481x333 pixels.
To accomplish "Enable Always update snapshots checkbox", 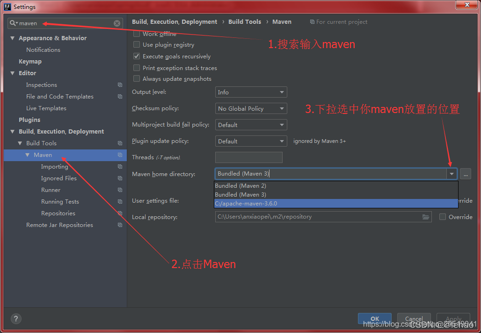I will tap(137, 78).
